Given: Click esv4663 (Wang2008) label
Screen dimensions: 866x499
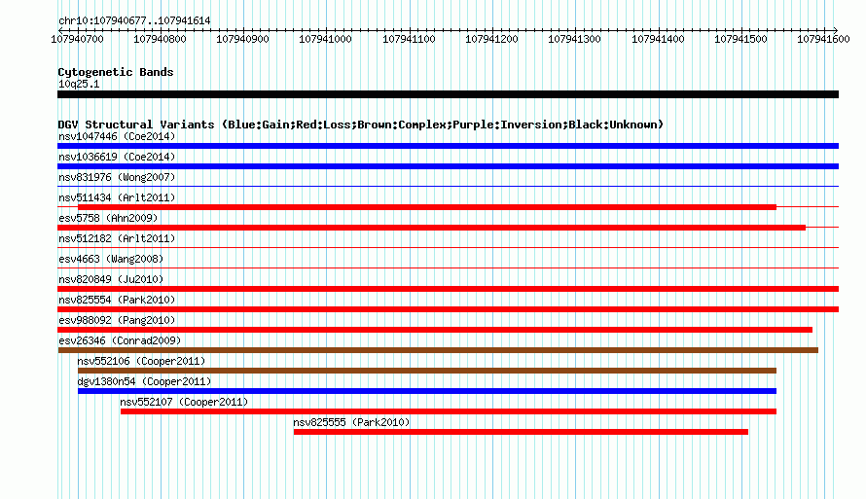Looking at the screenshot, I should coord(111,259).
